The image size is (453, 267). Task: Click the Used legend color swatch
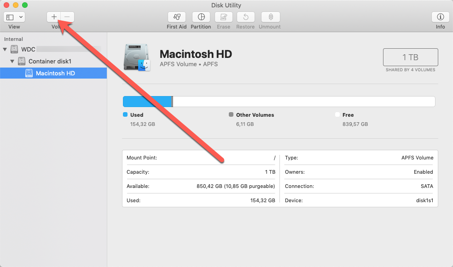[125, 115]
